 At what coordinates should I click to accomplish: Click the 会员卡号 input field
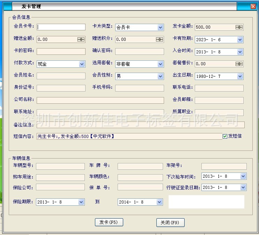[61, 27]
